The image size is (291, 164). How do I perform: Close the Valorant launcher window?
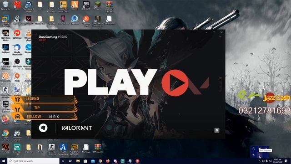pyautogui.click(x=221, y=32)
